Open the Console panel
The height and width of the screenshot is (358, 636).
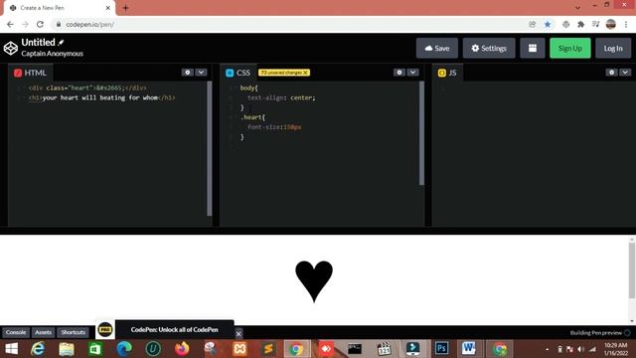pos(16,332)
